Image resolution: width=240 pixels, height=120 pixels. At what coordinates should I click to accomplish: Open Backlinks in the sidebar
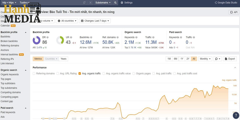[5, 37]
